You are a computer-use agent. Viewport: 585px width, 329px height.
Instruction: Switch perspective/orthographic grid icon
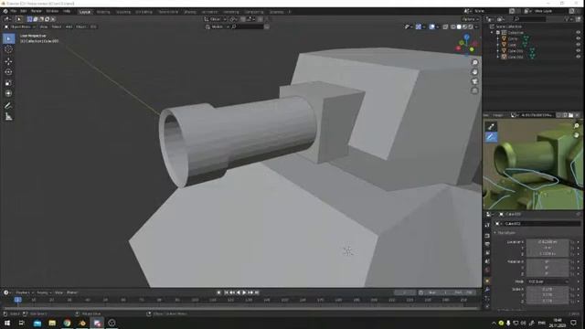tap(474, 90)
